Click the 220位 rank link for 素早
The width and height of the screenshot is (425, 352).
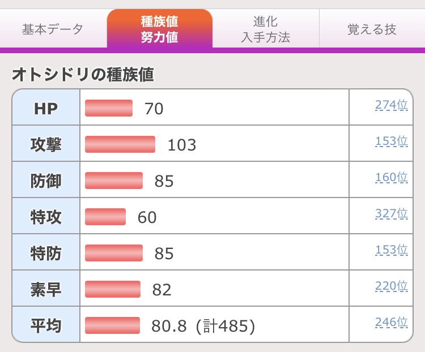point(391,286)
